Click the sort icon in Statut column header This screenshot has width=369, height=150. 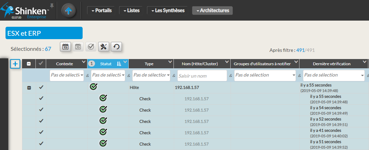119,64
